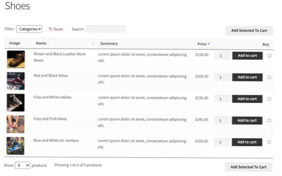The width and height of the screenshot is (282, 176).
Task: Add Red and Black Nikes to cart
Action: click(x=247, y=77)
